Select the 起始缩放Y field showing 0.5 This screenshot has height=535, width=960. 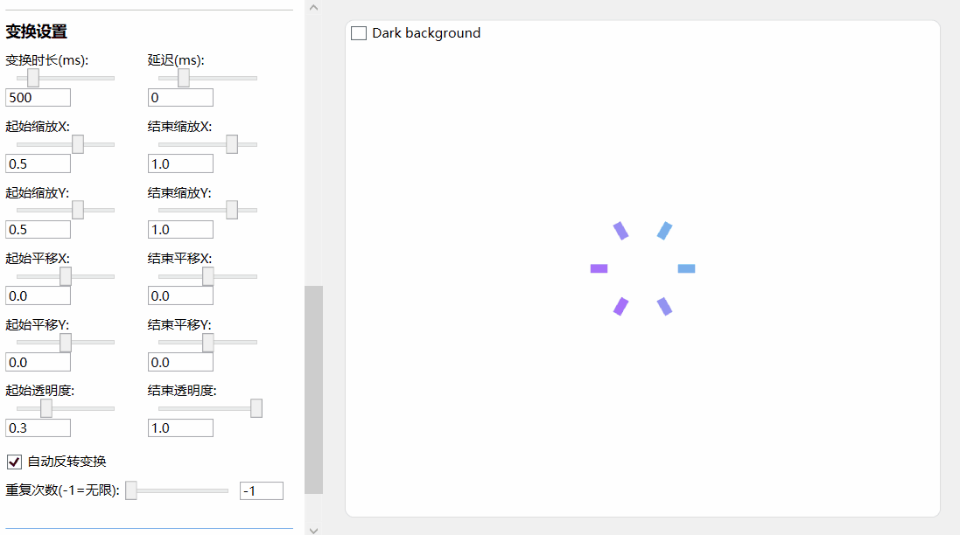tap(38, 230)
